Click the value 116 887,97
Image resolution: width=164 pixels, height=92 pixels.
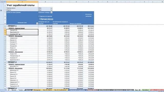point(88,52)
